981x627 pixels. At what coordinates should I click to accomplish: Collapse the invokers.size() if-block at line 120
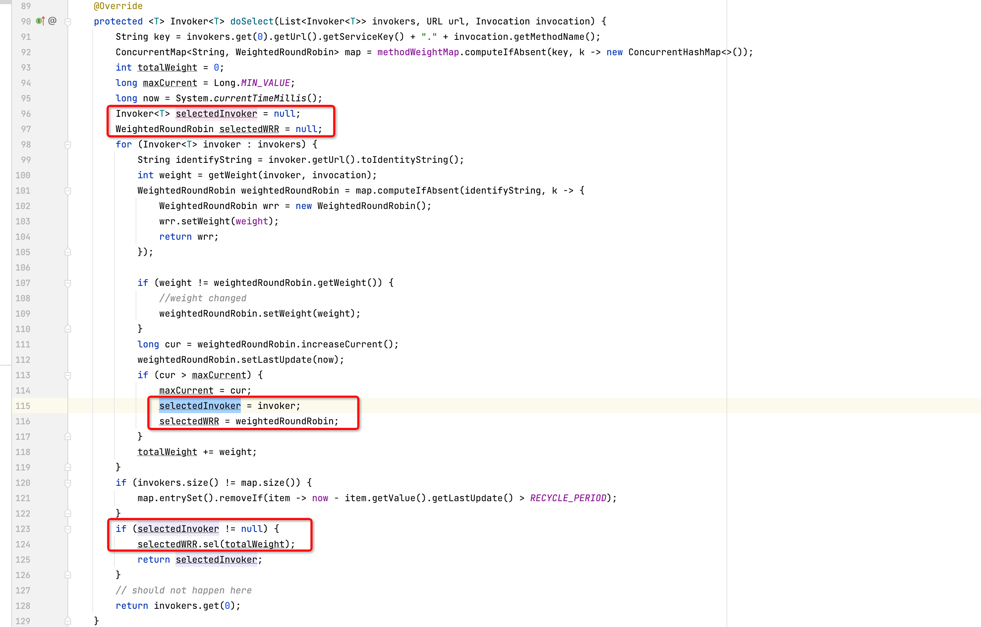coord(68,483)
